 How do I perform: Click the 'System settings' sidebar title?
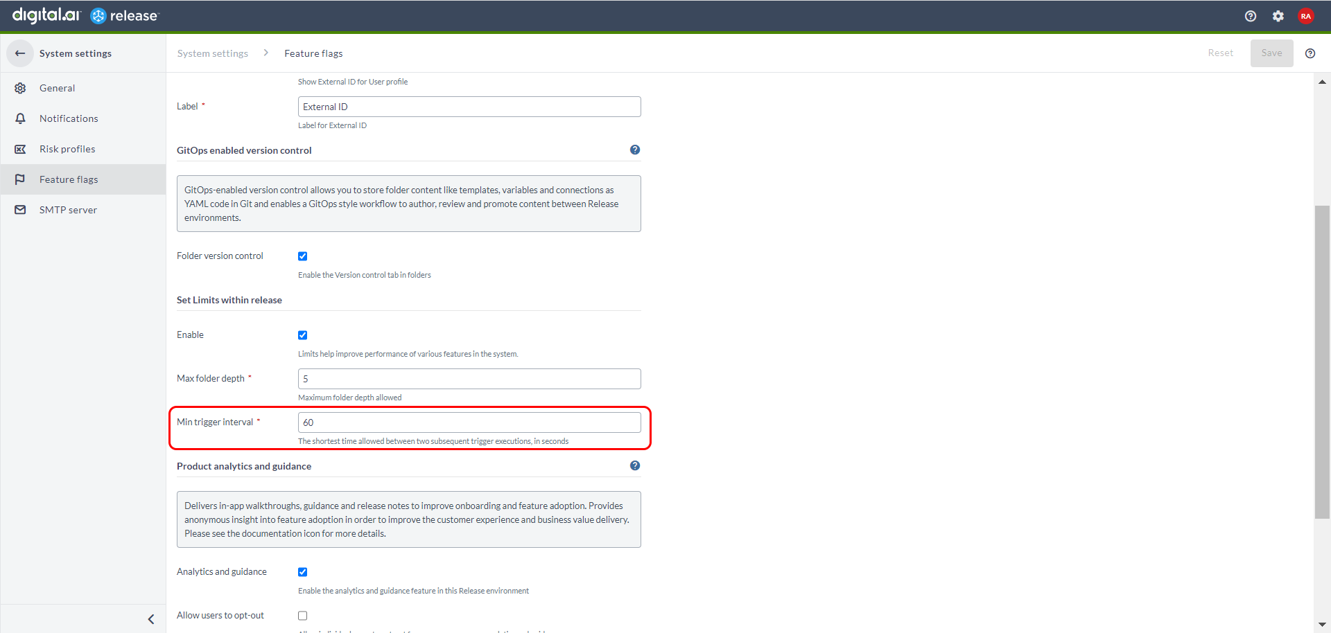(x=76, y=53)
